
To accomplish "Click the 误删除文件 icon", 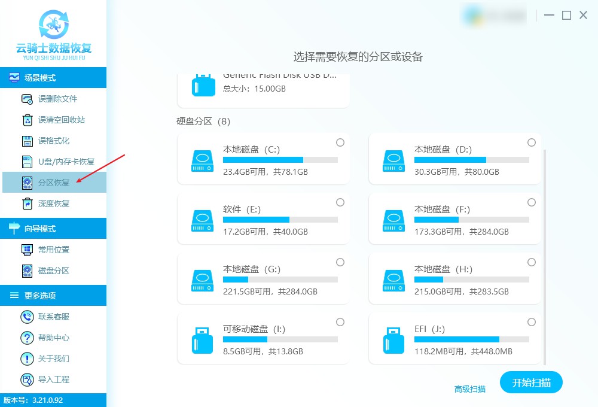I will click(x=27, y=99).
